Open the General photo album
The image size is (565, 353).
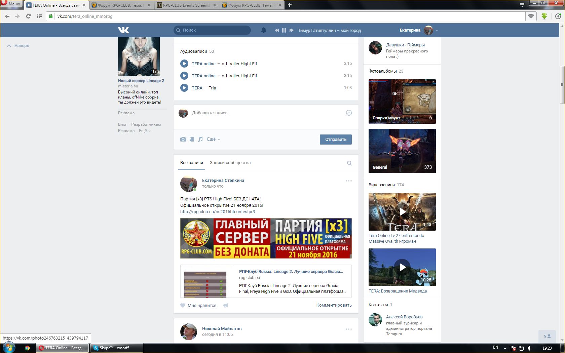(402, 151)
